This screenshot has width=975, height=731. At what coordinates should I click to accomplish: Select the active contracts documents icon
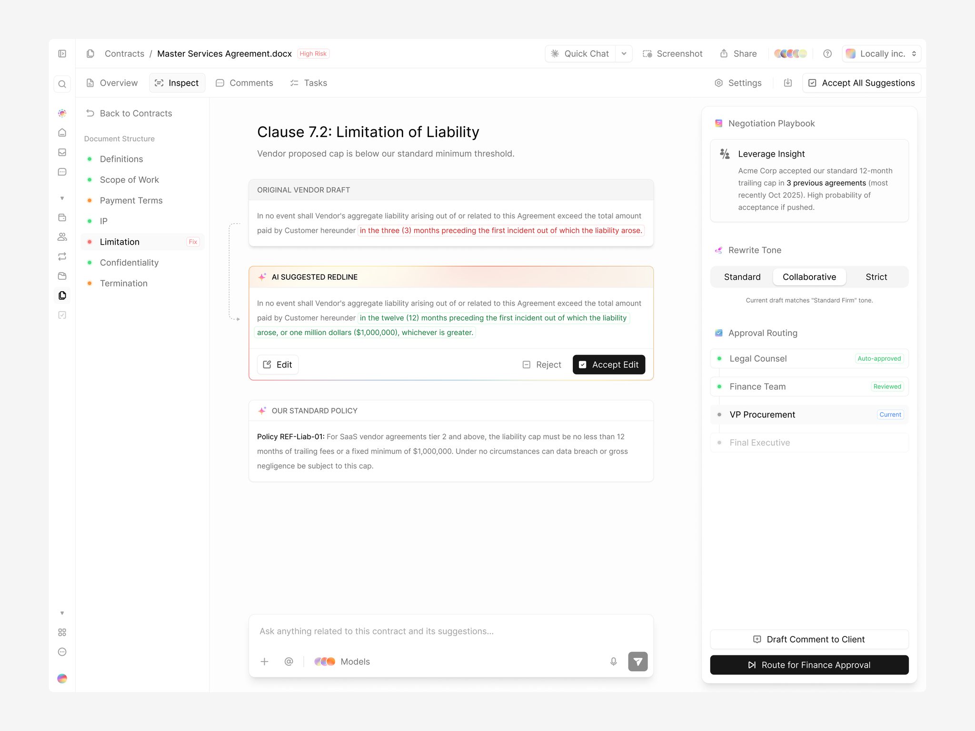(62, 296)
